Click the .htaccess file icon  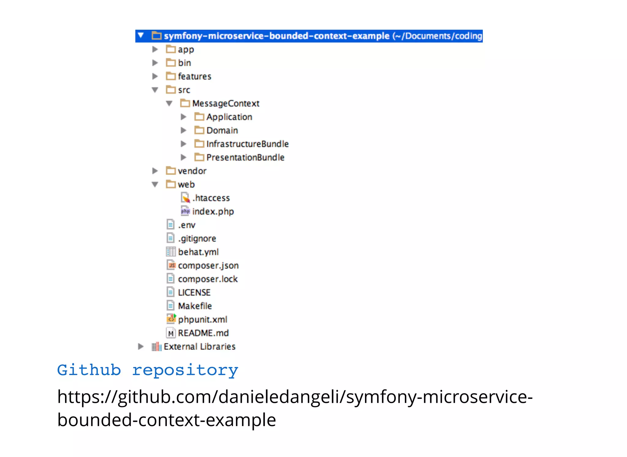click(185, 198)
